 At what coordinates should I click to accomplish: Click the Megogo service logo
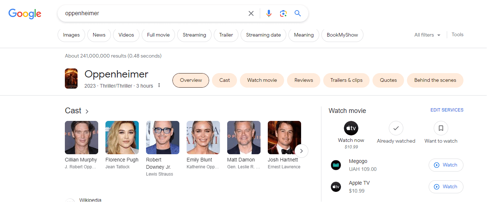pyautogui.click(x=336, y=165)
